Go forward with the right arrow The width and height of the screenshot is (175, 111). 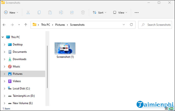(x=12, y=25)
